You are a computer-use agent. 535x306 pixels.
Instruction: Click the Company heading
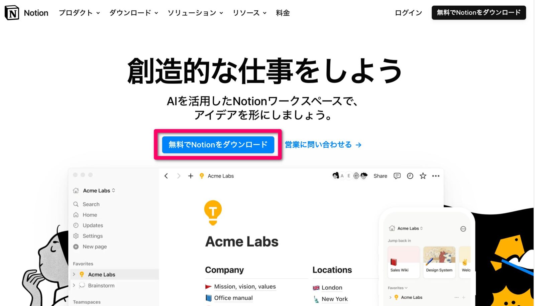[x=224, y=270]
